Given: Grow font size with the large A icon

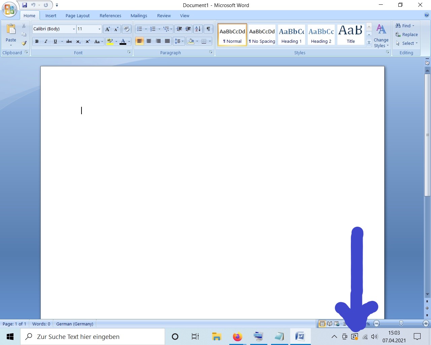Looking at the screenshot, I should click(x=107, y=29).
